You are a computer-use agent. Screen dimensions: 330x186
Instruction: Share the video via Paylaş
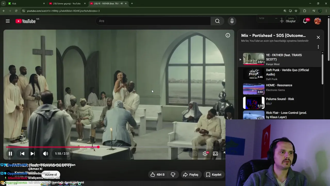(x=191, y=175)
